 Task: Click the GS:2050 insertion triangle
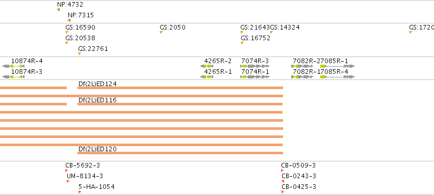point(161,33)
